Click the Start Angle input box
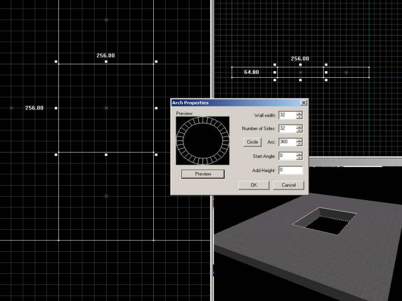 [x=287, y=156]
